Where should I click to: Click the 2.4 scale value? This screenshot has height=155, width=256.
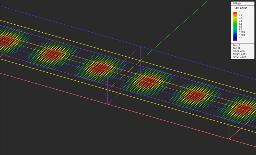240,18
